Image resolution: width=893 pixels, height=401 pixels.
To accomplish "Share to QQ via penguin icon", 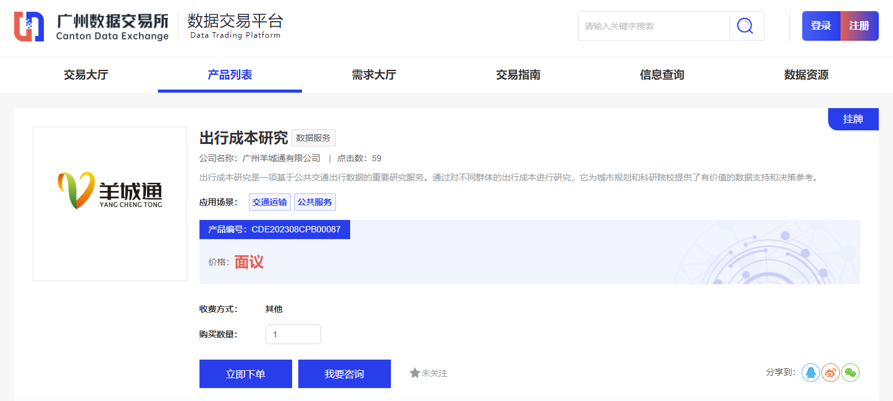I will 811,373.
